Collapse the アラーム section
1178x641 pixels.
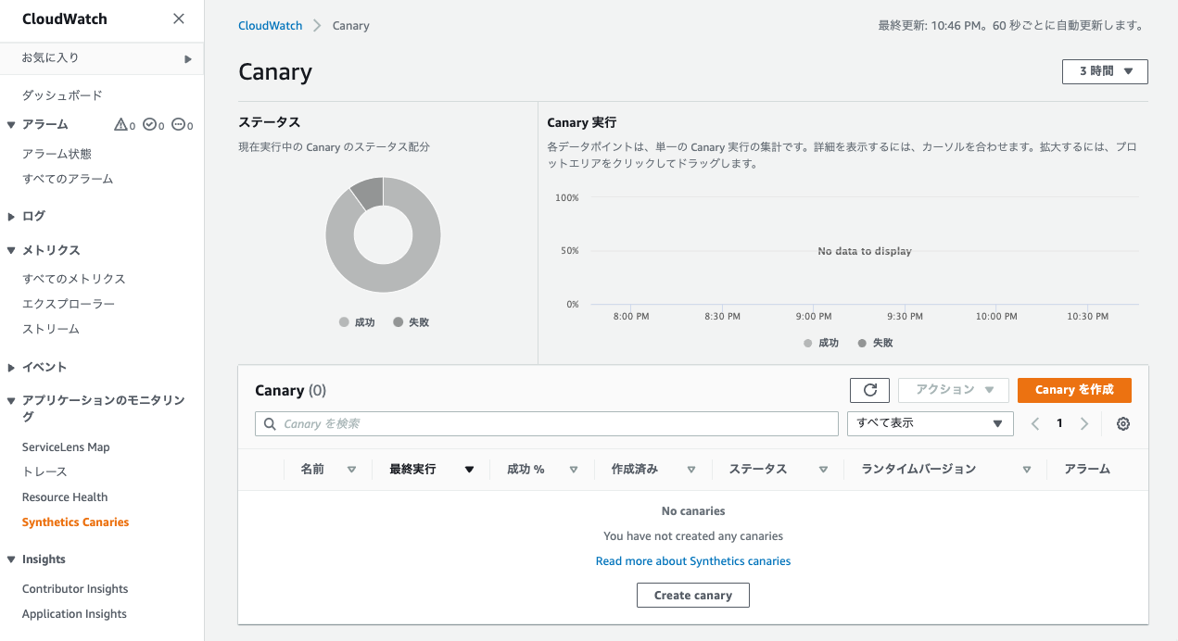11,124
